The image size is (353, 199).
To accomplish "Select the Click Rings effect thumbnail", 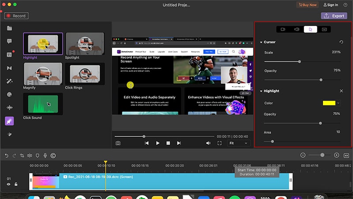I will click(85, 74).
